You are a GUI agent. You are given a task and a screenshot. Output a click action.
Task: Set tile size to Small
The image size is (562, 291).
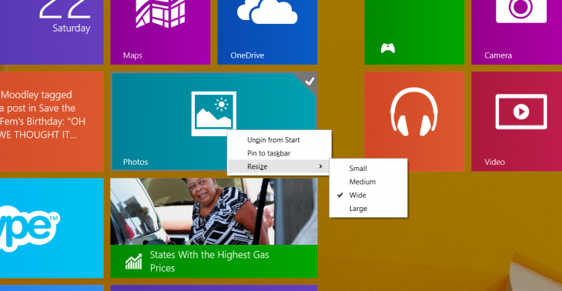click(368, 168)
